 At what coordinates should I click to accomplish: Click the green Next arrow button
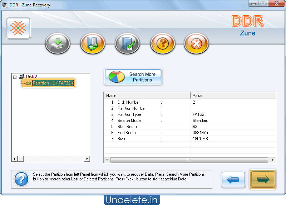pyautogui.click(x=263, y=180)
